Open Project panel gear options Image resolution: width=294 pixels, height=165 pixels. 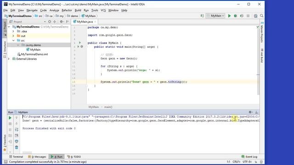(62, 22)
